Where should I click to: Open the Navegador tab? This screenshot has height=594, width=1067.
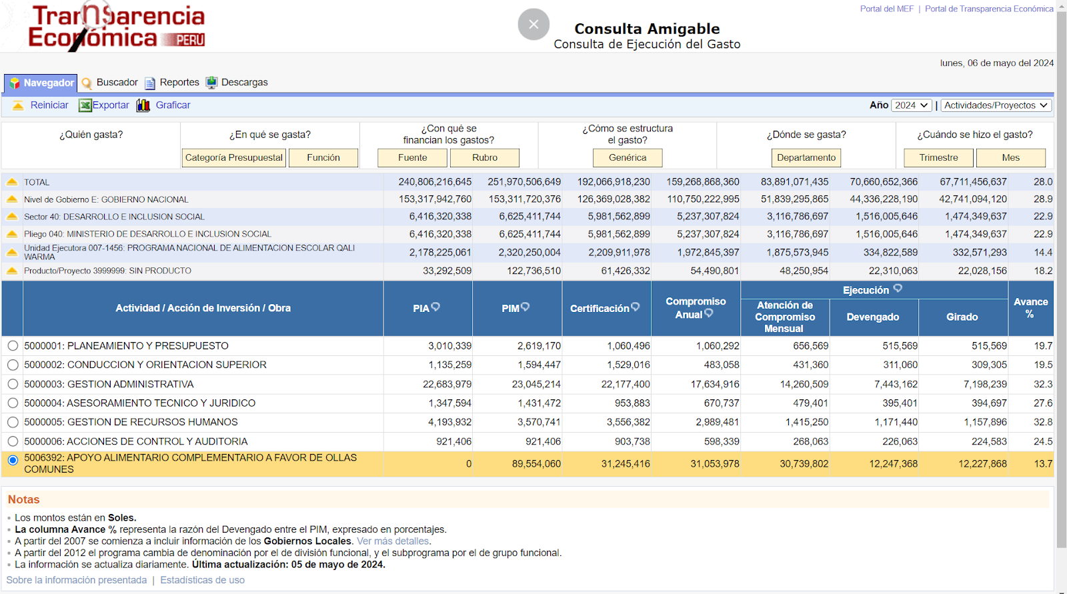coord(41,83)
